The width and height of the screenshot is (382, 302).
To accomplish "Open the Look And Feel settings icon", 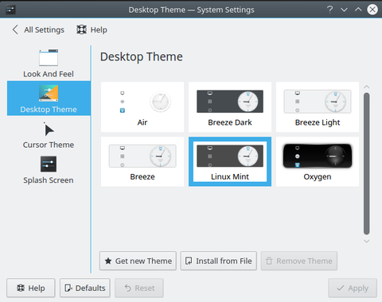I will click(49, 57).
